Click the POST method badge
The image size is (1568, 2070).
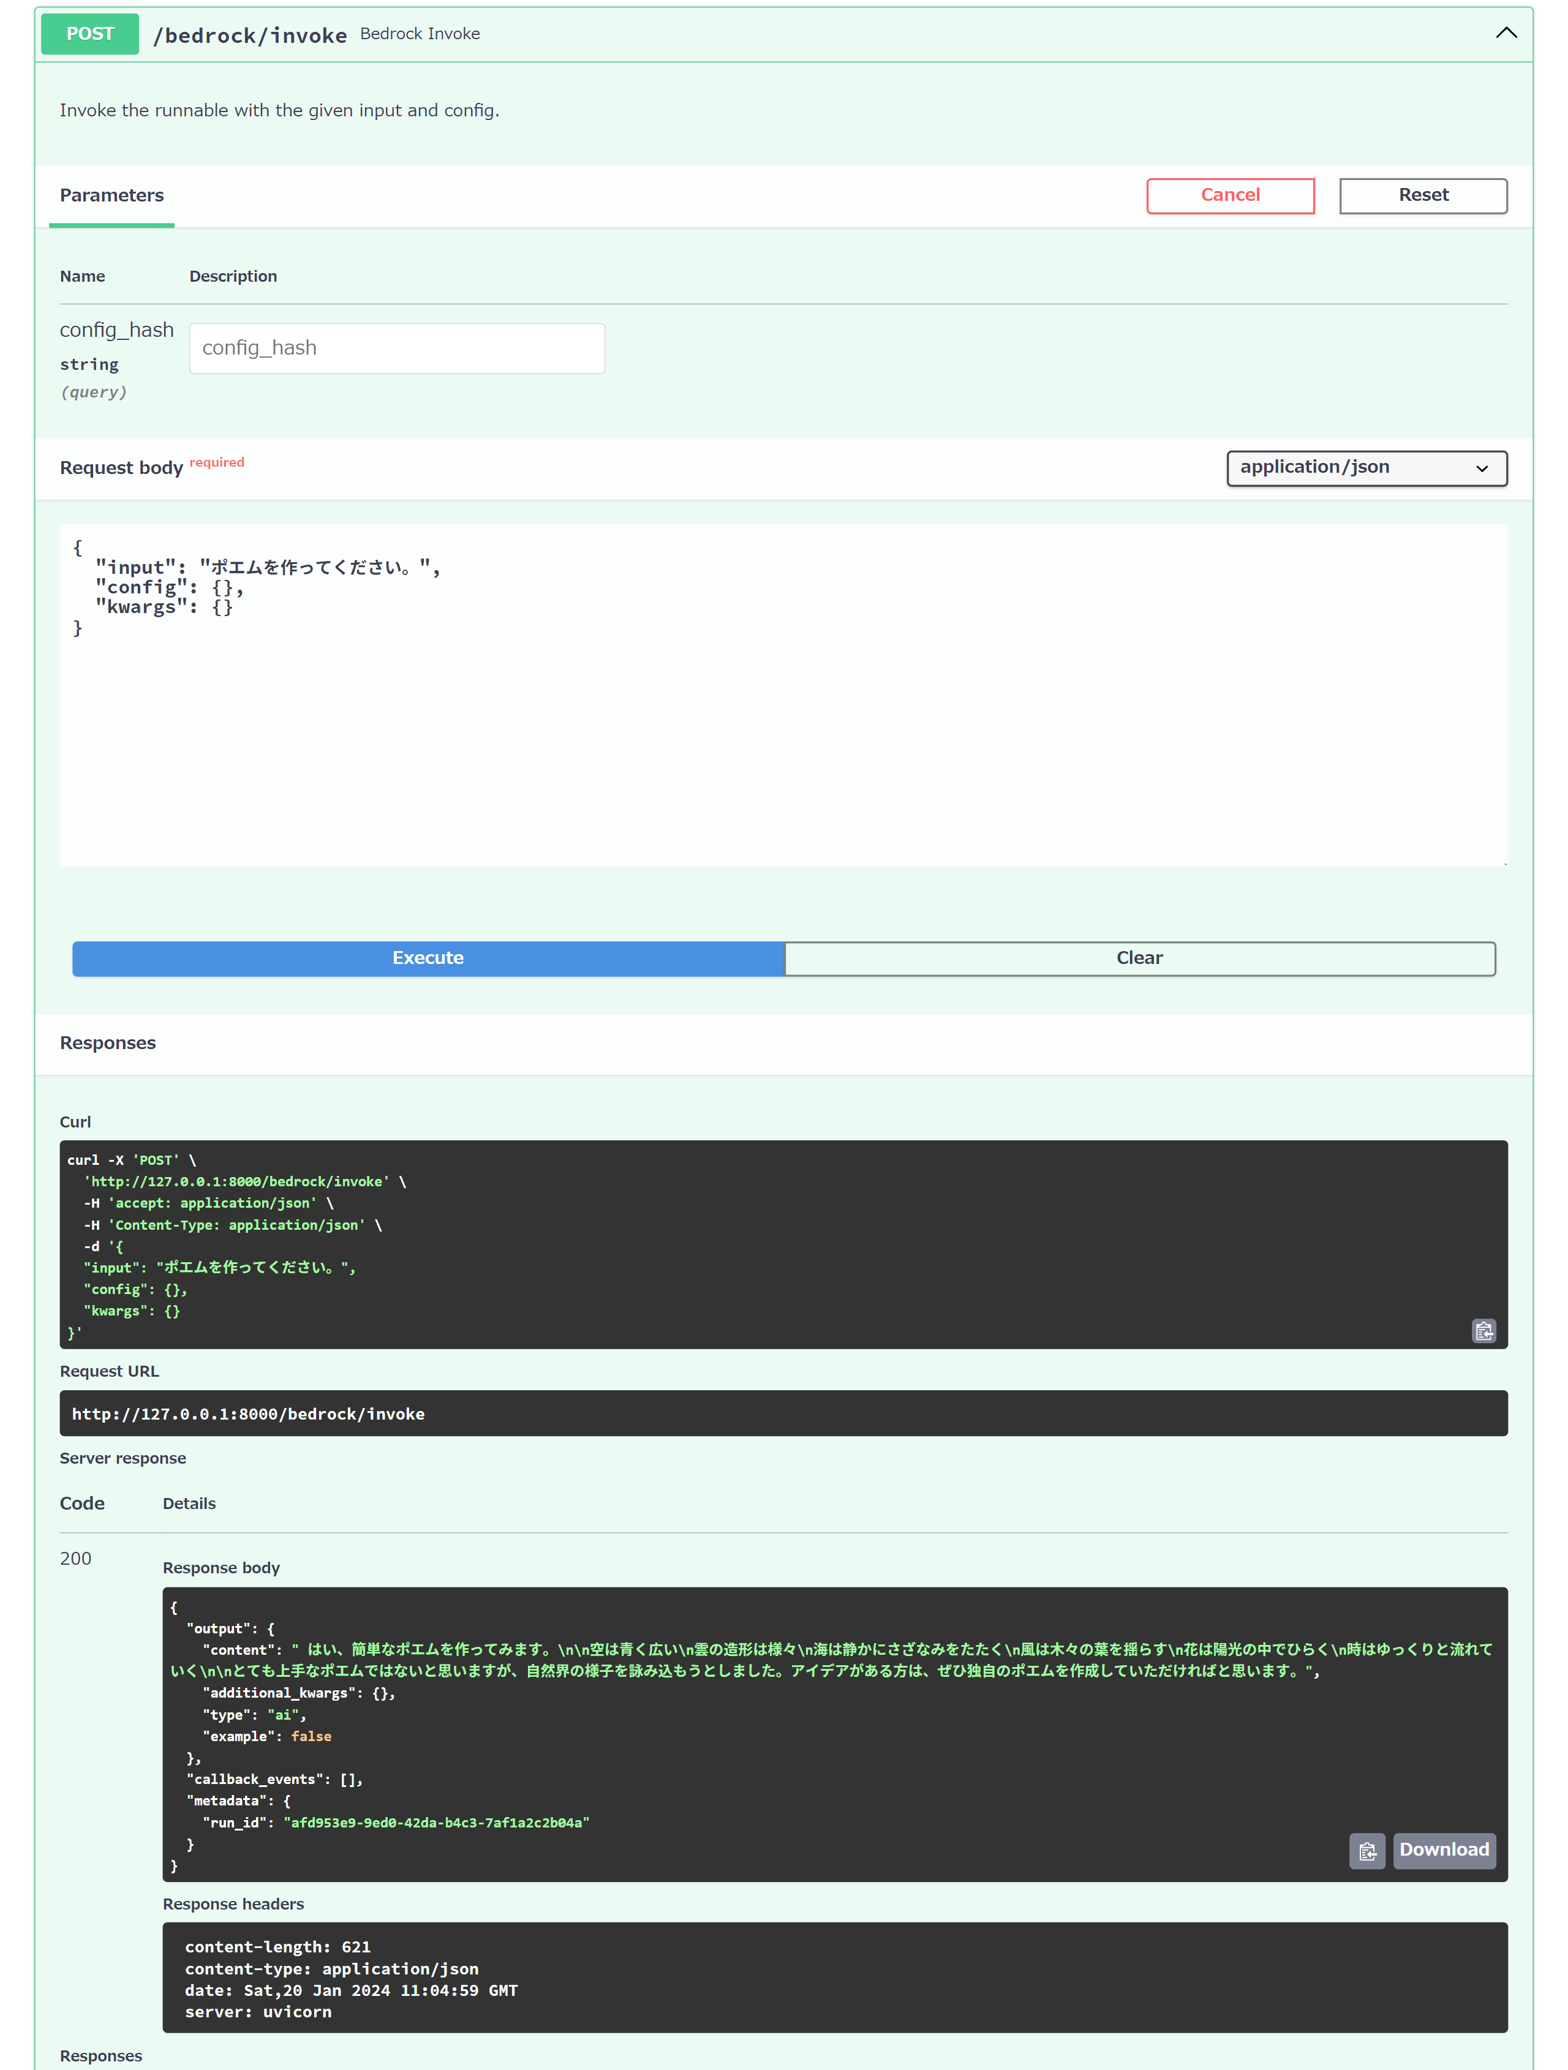[89, 32]
